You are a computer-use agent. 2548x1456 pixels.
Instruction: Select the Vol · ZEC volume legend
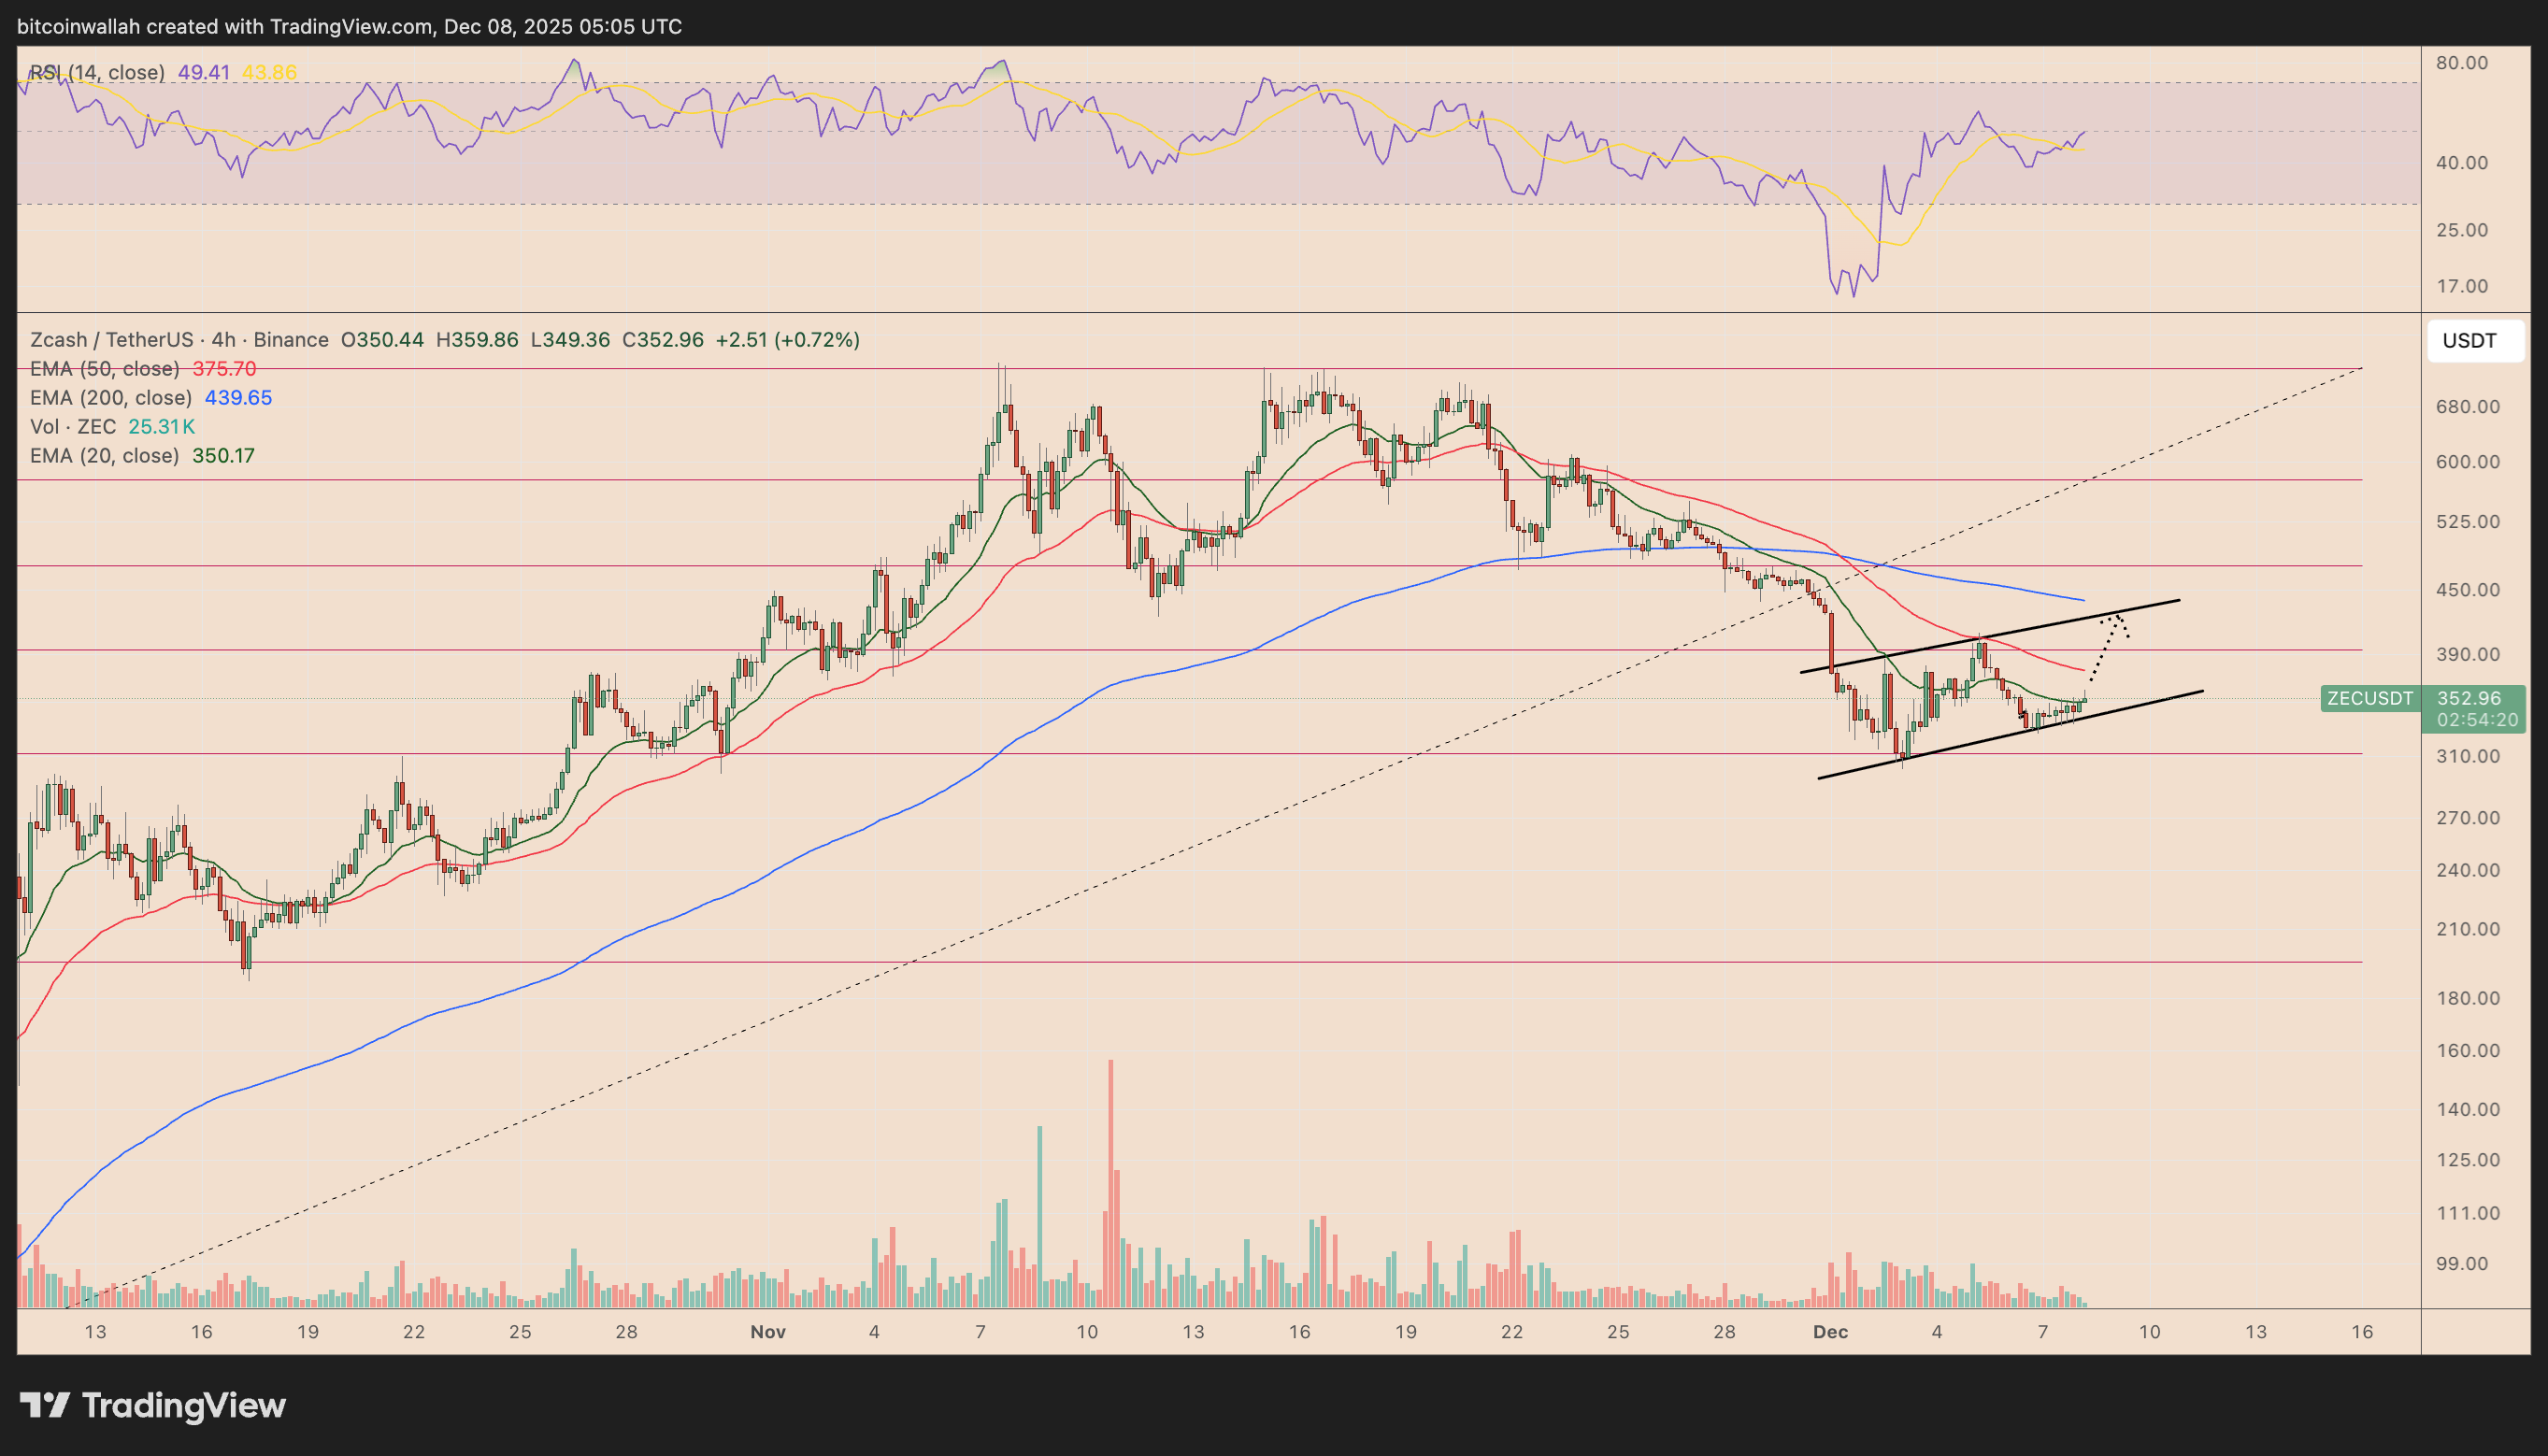(x=73, y=427)
